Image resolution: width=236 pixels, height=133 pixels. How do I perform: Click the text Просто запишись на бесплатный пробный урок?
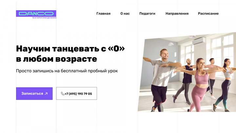coord(67,71)
